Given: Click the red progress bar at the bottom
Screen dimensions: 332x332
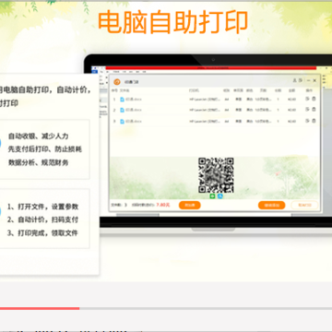Looking at the screenshot, I should [40, 308].
